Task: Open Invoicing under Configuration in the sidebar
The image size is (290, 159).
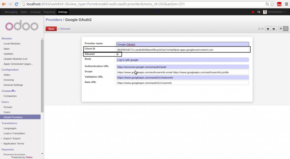Action: (x=8, y=80)
